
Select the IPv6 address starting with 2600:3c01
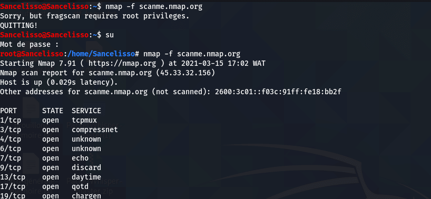point(278,92)
